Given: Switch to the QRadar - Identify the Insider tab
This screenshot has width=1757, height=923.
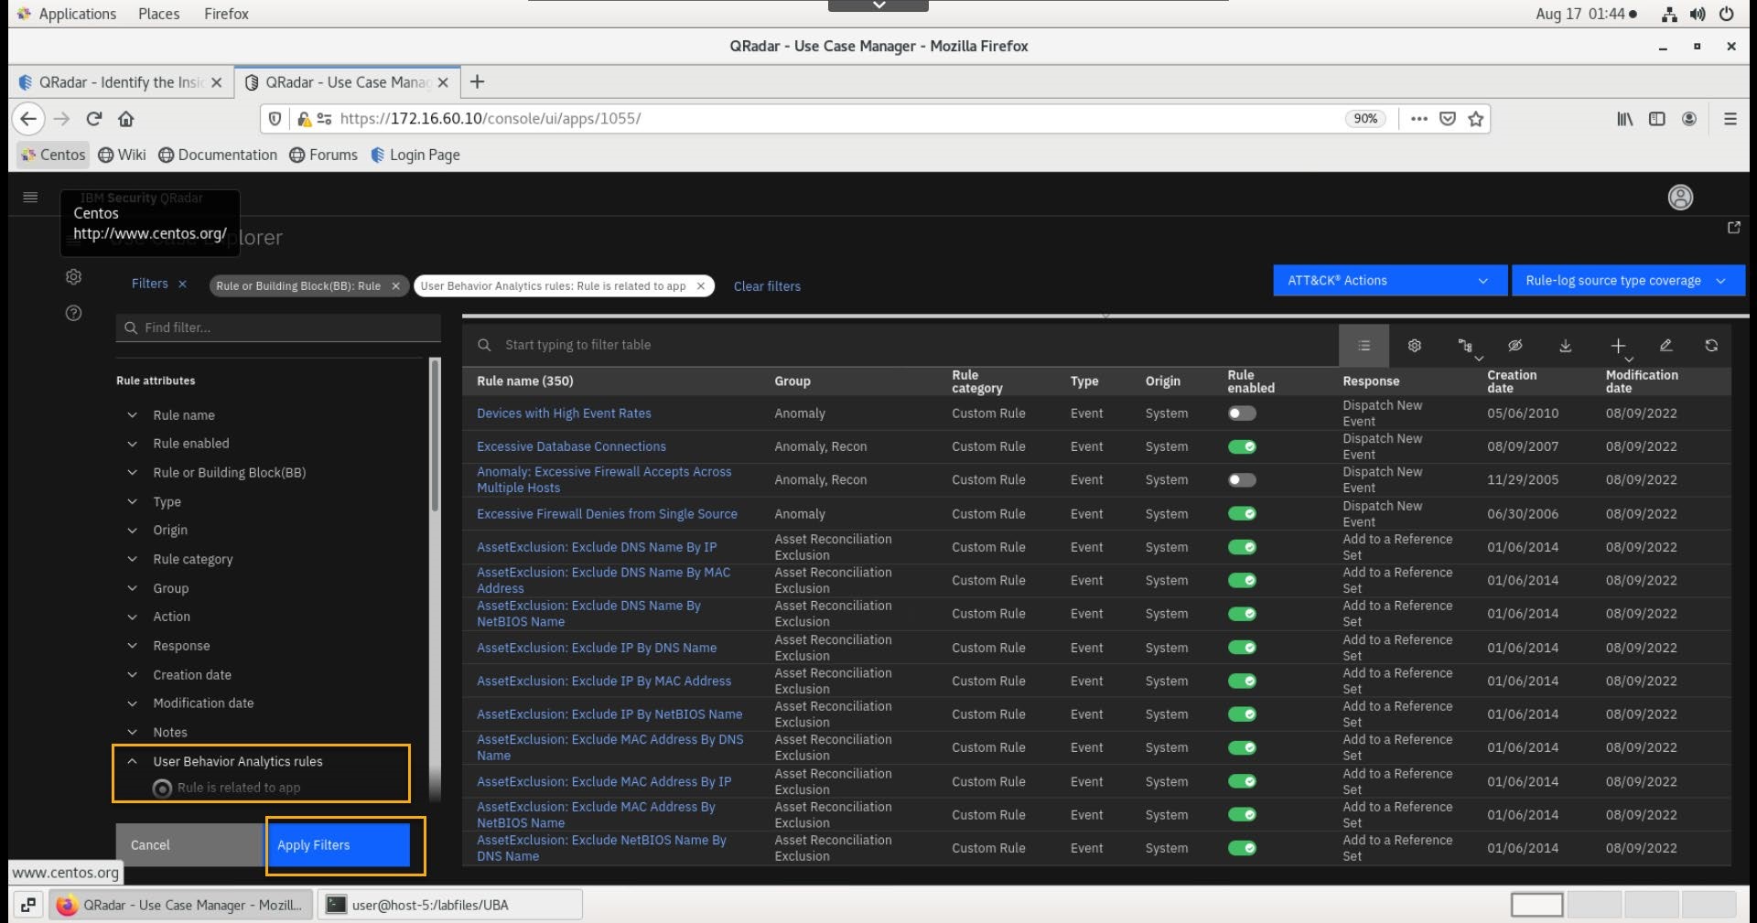Looking at the screenshot, I should click(x=121, y=82).
